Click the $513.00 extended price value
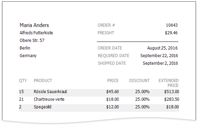The image size is (198, 126). (x=171, y=92)
